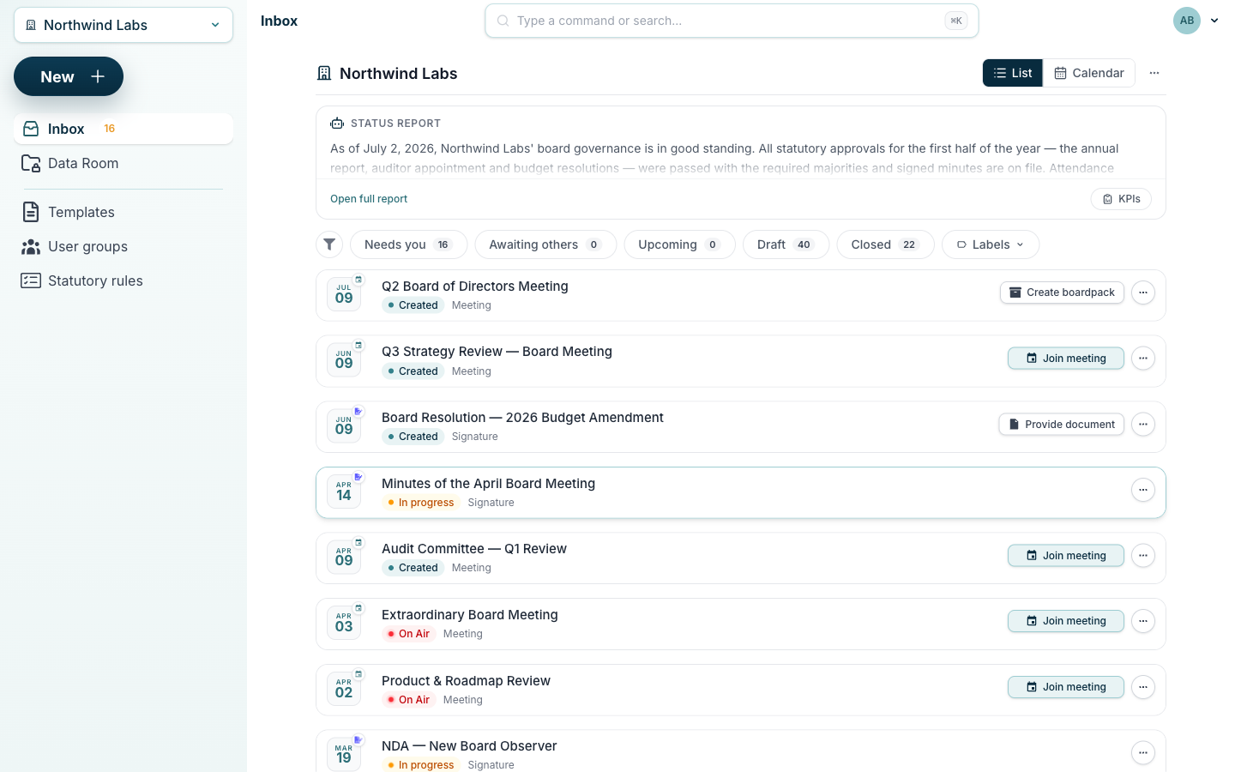Click the filter funnel icon
Screen dimensions: 1235x772
coord(329,244)
